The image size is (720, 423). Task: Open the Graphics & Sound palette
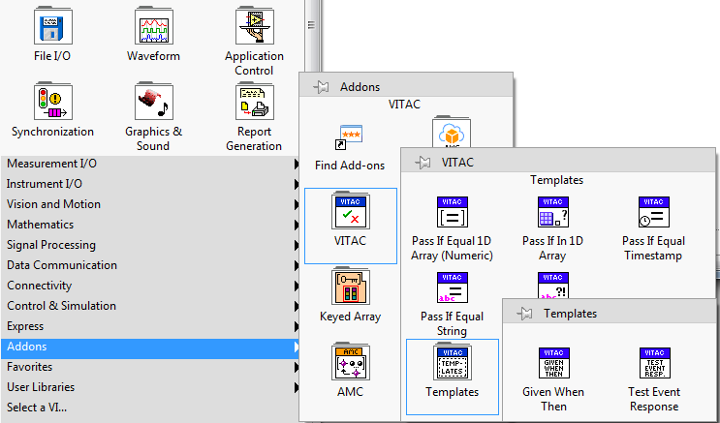tap(154, 102)
